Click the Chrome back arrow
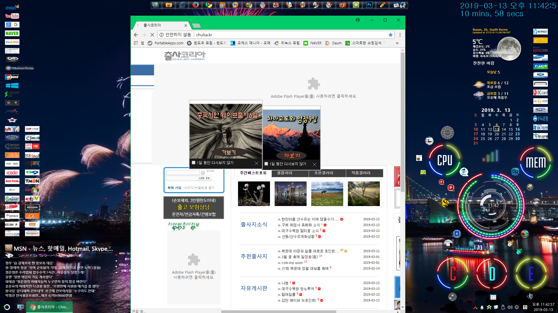558x313 pixels. click(136, 35)
